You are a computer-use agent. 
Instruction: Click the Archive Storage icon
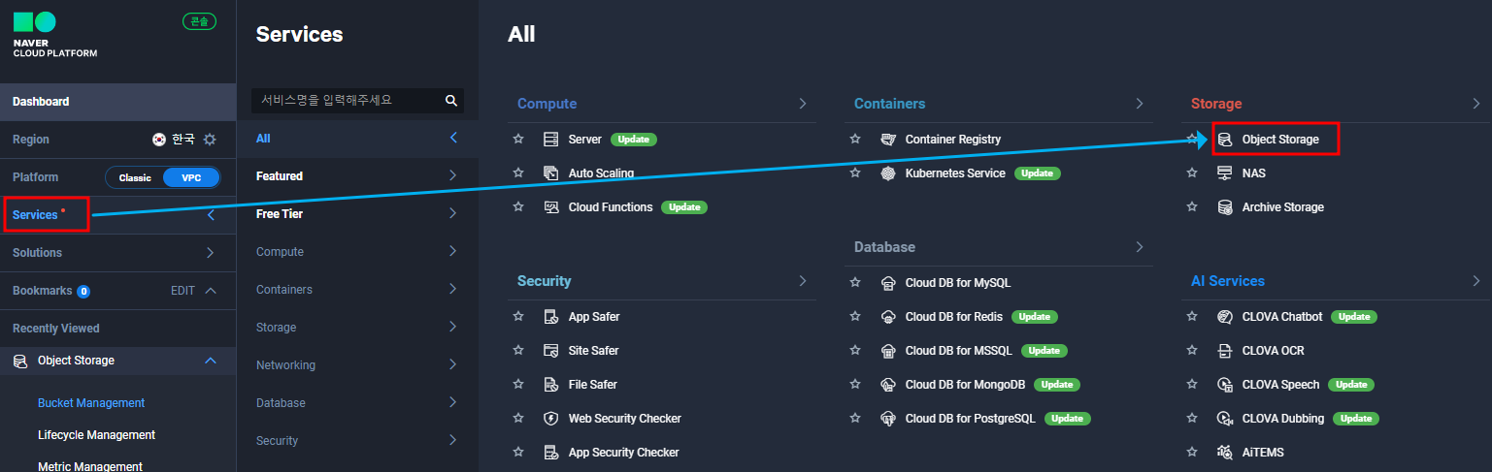pyautogui.click(x=1224, y=207)
